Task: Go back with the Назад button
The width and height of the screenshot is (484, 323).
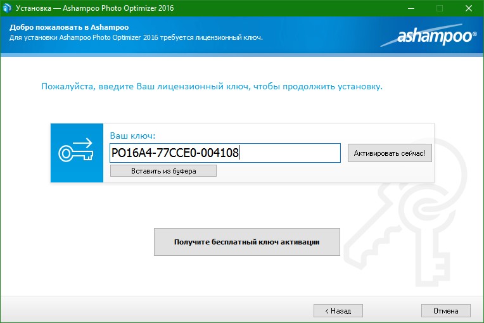Action: click(x=338, y=311)
